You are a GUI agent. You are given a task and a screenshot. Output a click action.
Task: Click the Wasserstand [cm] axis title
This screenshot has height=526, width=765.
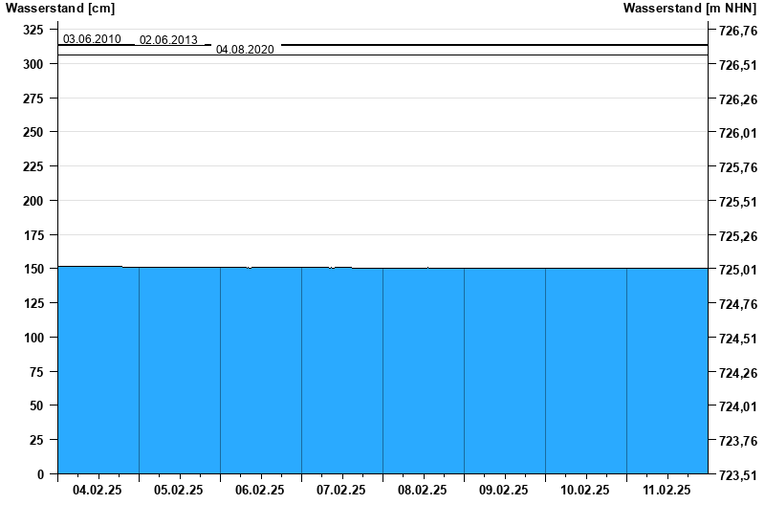[47, 9]
